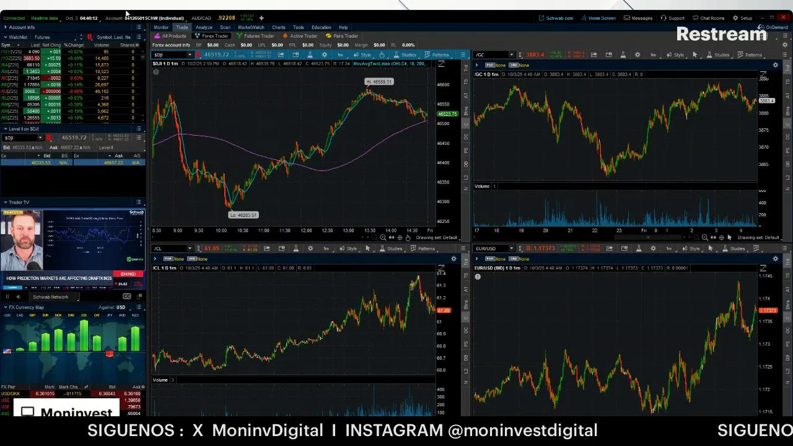The width and height of the screenshot is (793, 446).
Task: Switch to the Trade tab
Action: click(x=182, y=27)
